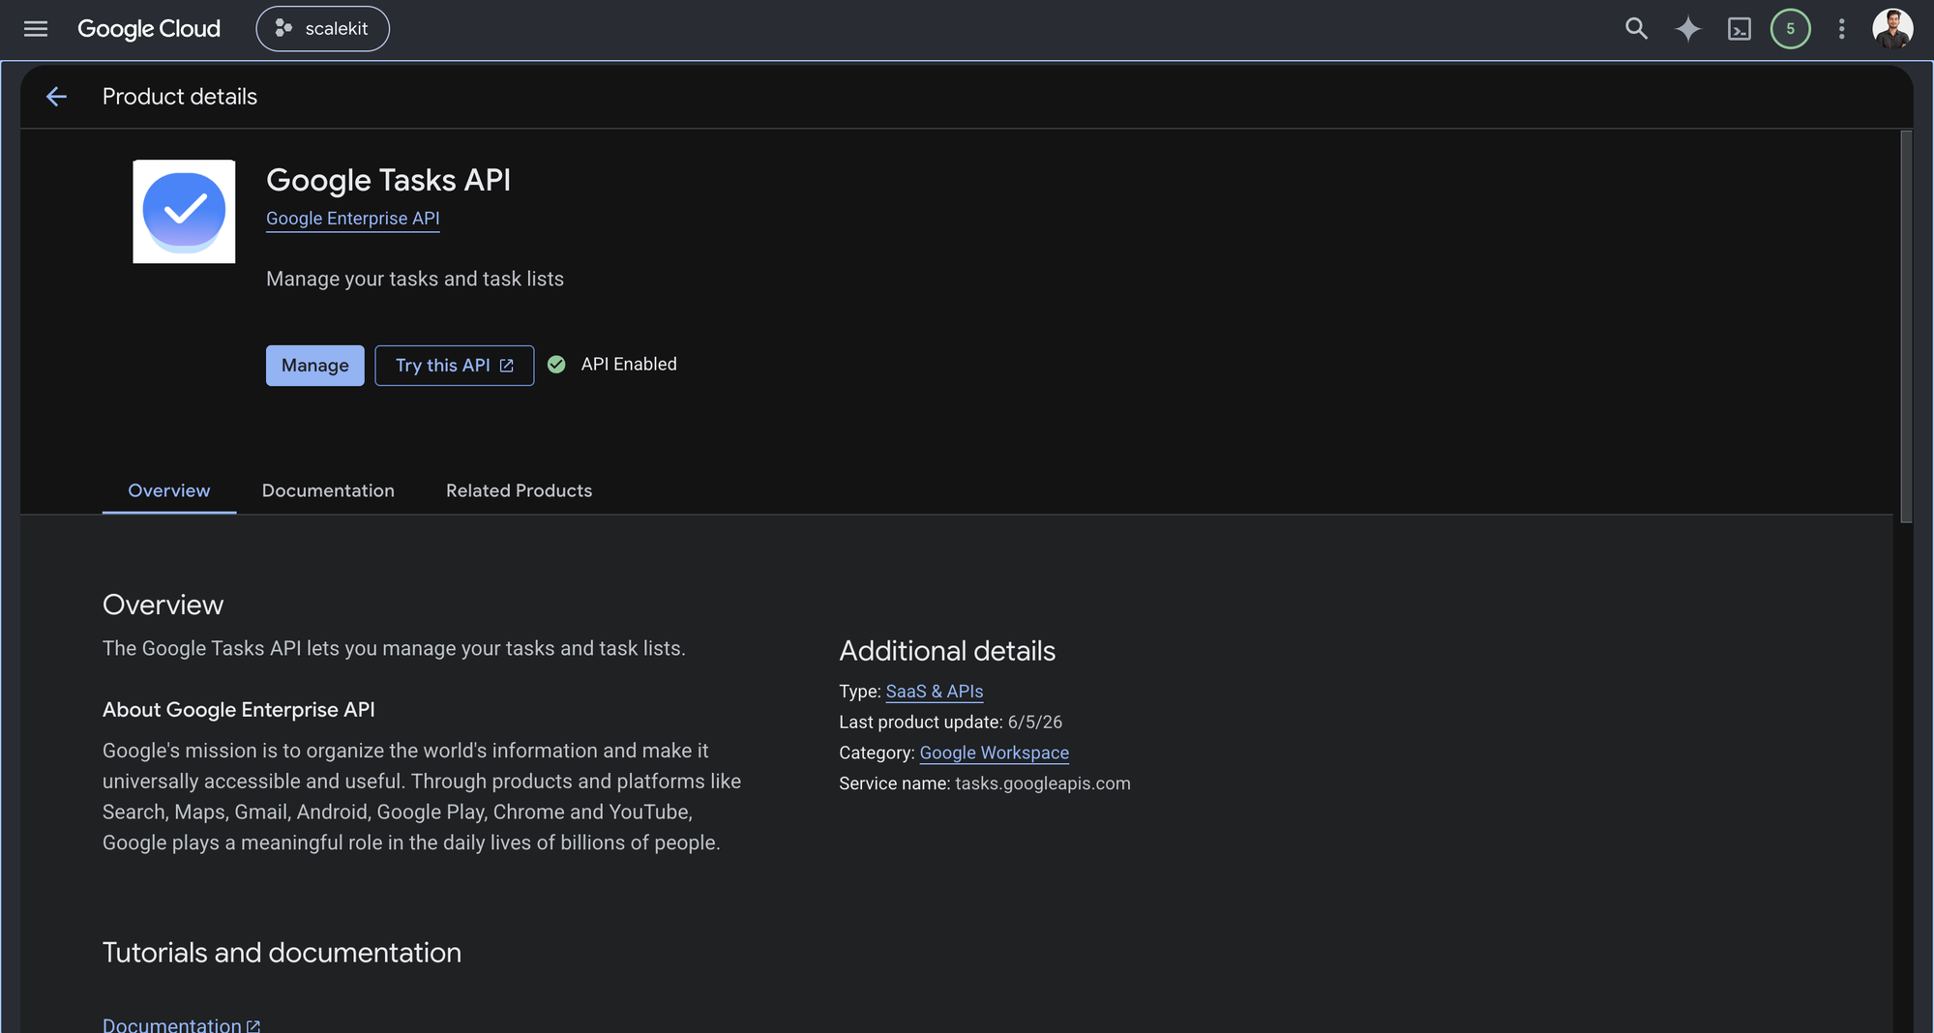This screenshot has width=1934, height=1033.
Task: Click 'Manage your tasks and task lists' text
Action: click(414, 280)
